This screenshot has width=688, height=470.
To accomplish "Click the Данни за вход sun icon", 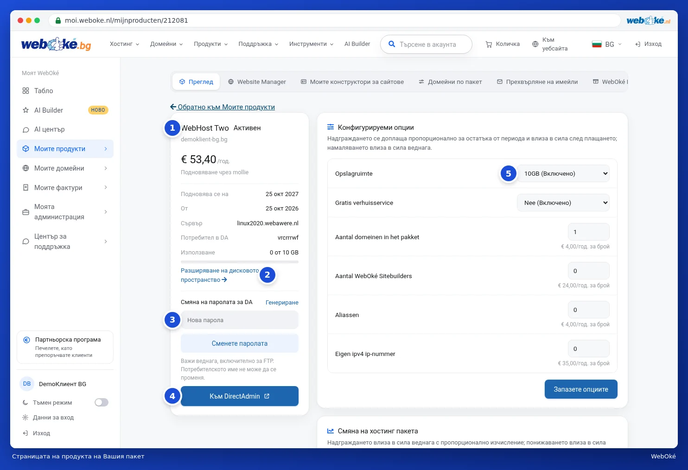I will [x=25, y=418].
